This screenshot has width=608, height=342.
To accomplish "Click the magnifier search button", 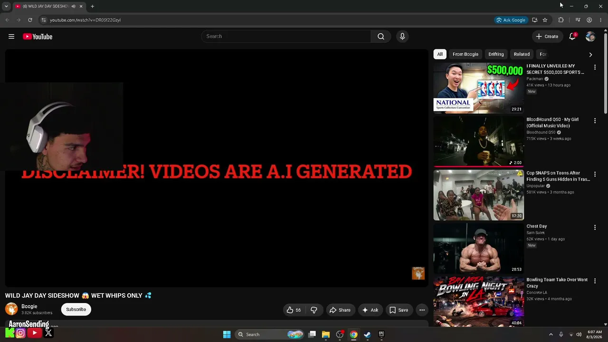I will pos(381,37).
